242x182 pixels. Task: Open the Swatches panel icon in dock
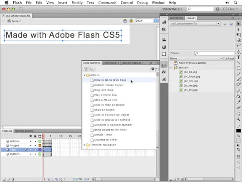point(164,30)
